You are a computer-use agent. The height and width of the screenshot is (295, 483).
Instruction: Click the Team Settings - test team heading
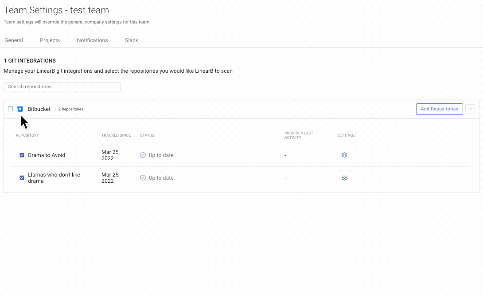pyautogui.click(x=56, y=10)
